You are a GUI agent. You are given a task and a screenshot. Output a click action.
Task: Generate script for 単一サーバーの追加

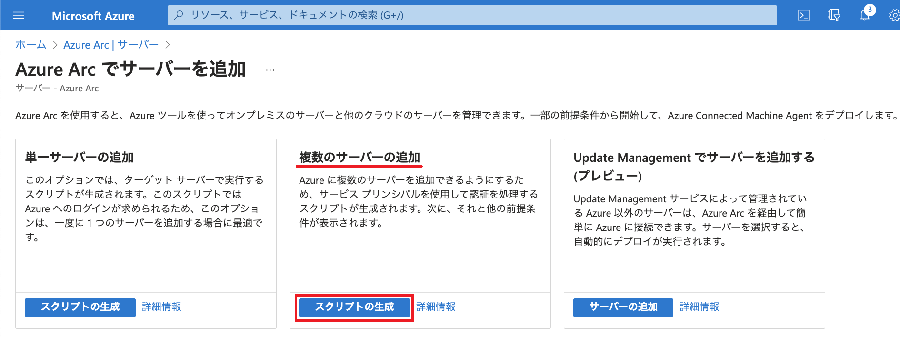[80, 307]
